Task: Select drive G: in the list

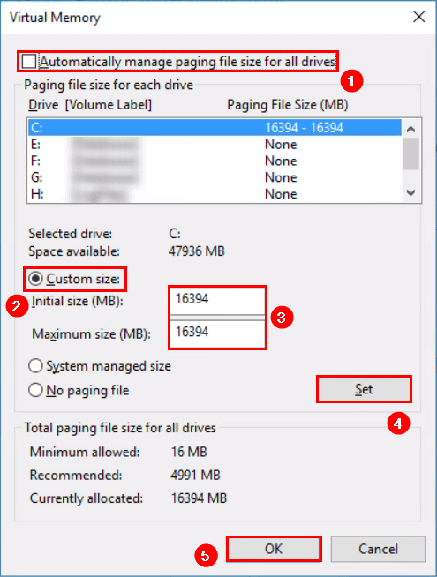Action: coord(215,177)
